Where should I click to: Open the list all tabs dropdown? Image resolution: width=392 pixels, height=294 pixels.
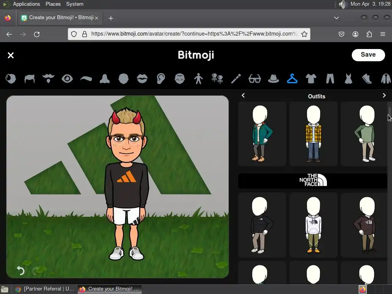coord(336,18)
